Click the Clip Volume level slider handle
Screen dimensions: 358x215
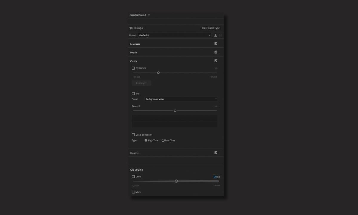click(176, 181)
